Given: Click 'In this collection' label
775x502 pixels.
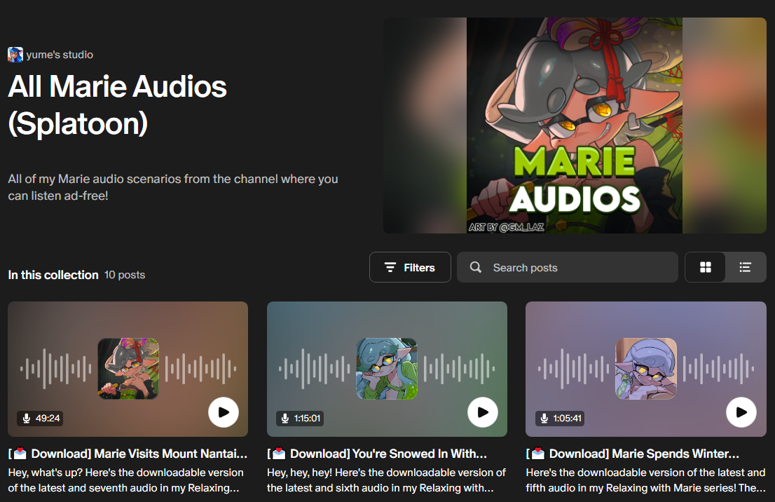Looking at the screenshot, I should coord(53,275).
